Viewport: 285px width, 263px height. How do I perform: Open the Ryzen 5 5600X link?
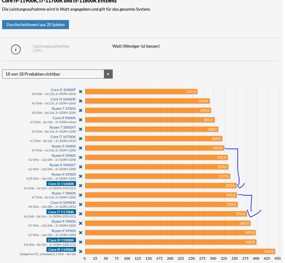pos(64,146)
